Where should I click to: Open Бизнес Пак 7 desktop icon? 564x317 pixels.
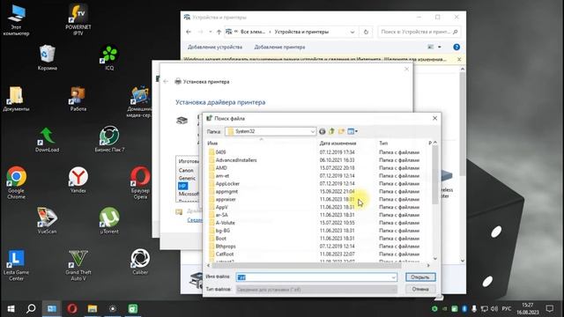(x=109, y=139)
